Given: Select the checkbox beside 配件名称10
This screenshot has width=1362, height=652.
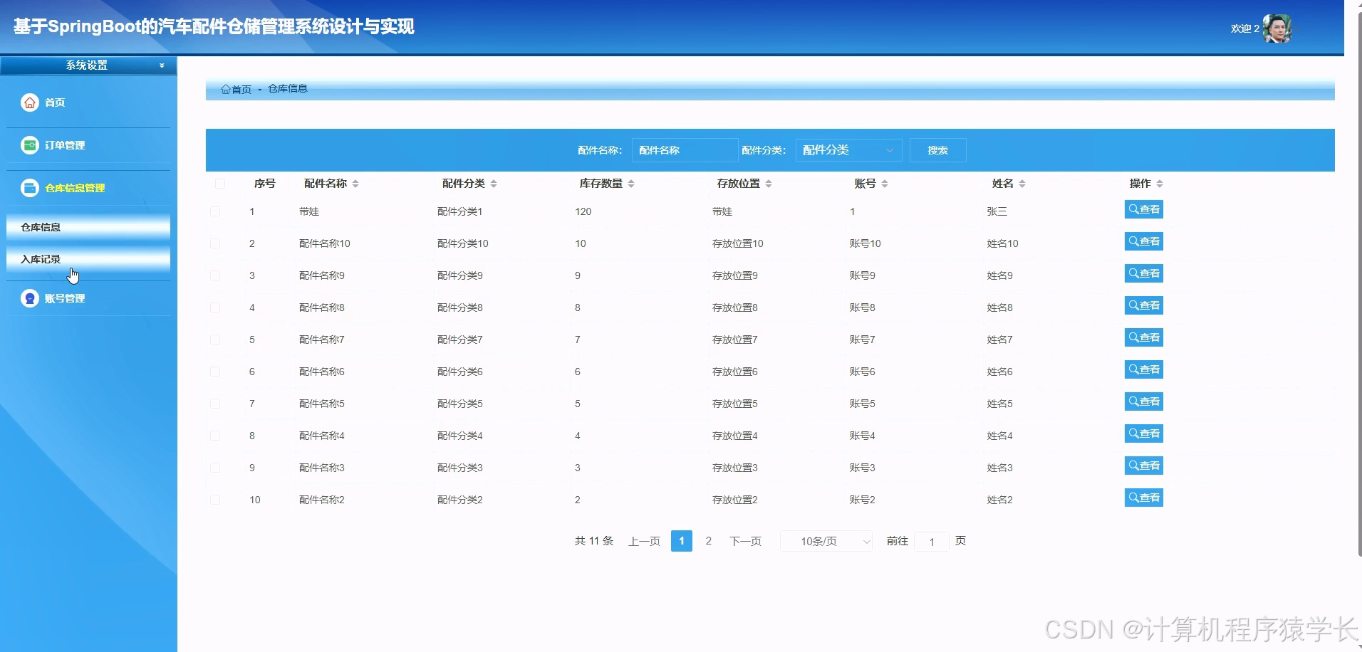Looking at the screenshot, I should click(217, 243).
